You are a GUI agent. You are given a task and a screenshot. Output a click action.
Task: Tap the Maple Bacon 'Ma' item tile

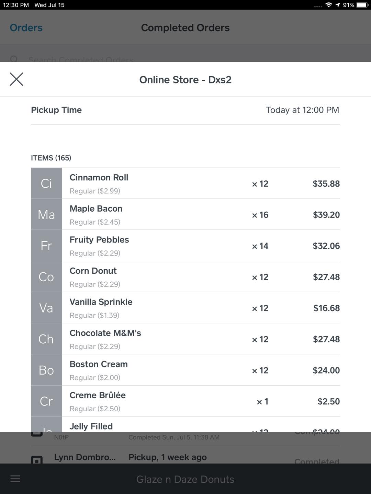pyautogui.click(x=46, y=215)
